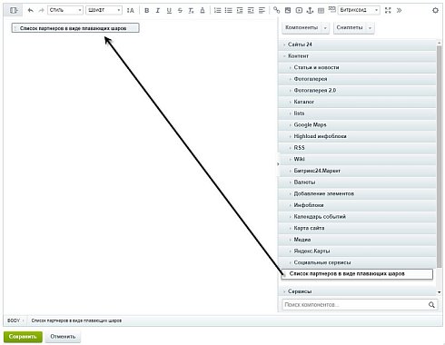Screen dimensions: 445x345
Task: Open the Битриксид dropdown
Action: tap(359, 10)
